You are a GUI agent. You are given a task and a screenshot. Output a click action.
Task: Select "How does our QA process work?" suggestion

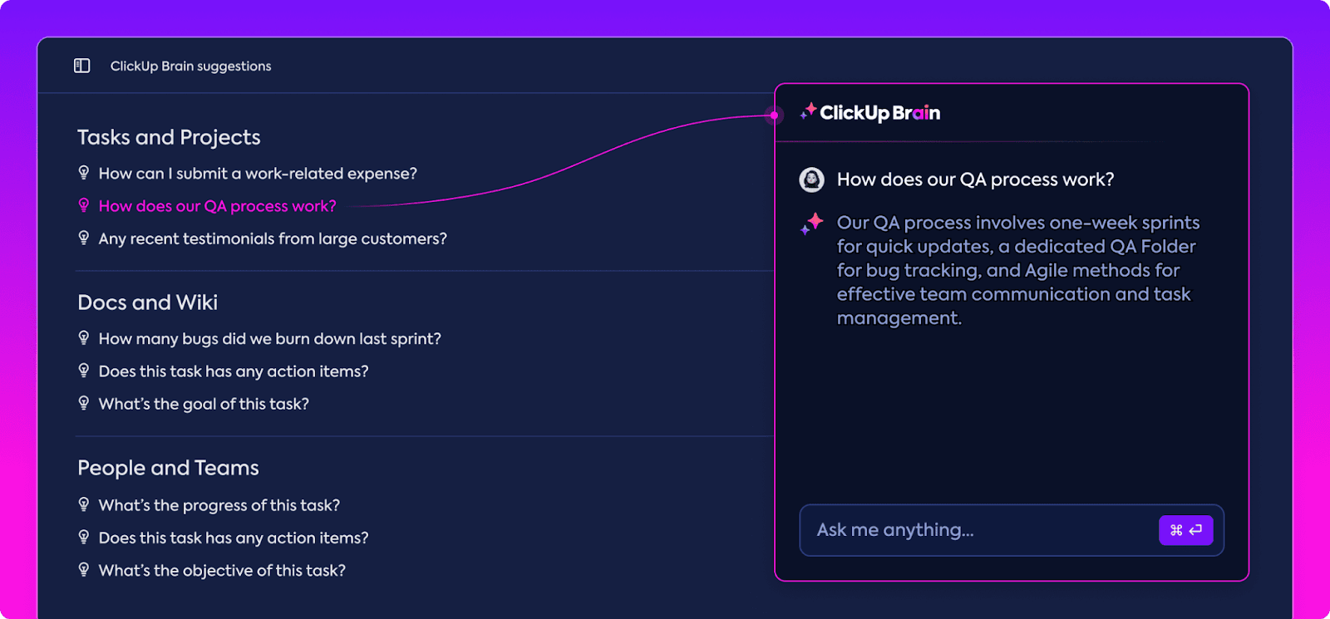point(217,205)
